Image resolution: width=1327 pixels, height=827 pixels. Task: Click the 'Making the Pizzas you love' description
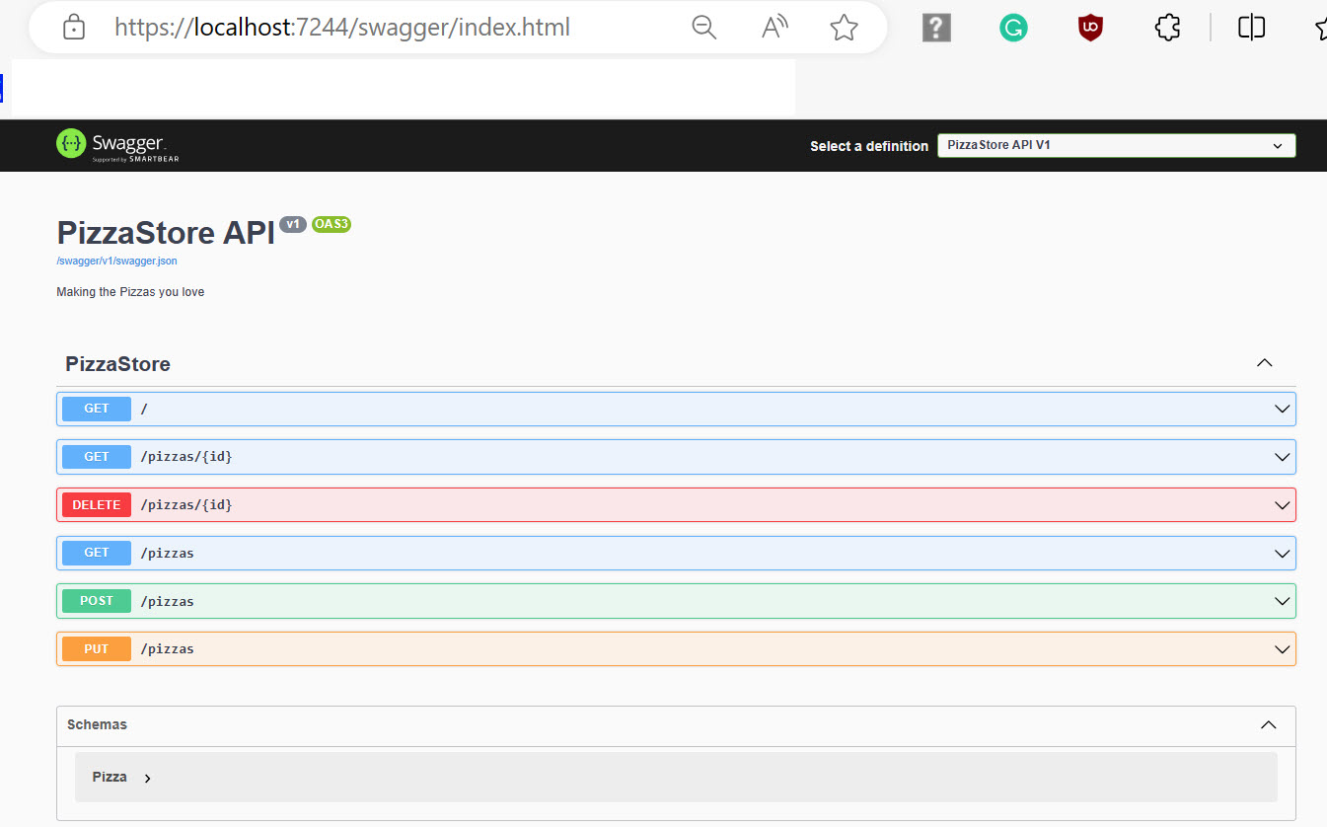click(x=130, y=292)
